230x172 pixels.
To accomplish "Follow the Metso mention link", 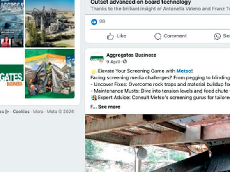I will [184, 71].
